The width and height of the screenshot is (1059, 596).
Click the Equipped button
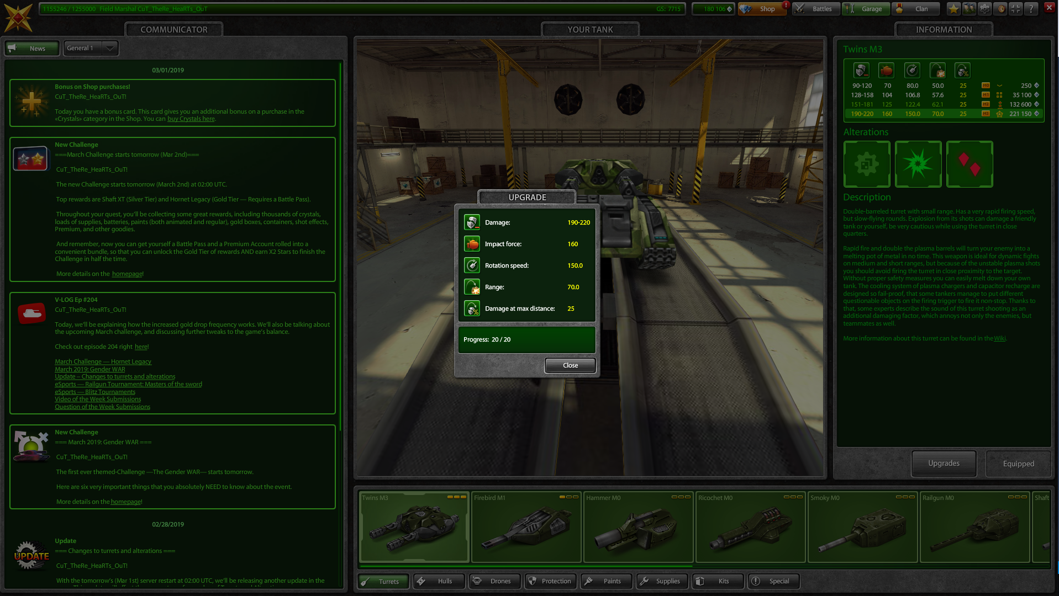[x=1018, y=464]
